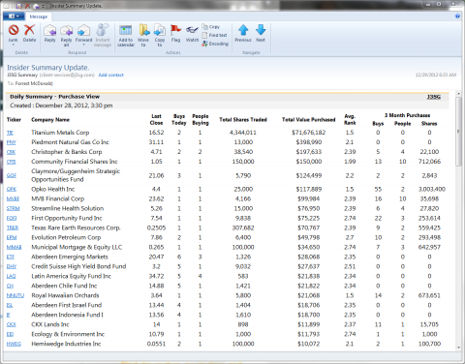Click recipient 'Forrest McDonald'

point(34,83)
